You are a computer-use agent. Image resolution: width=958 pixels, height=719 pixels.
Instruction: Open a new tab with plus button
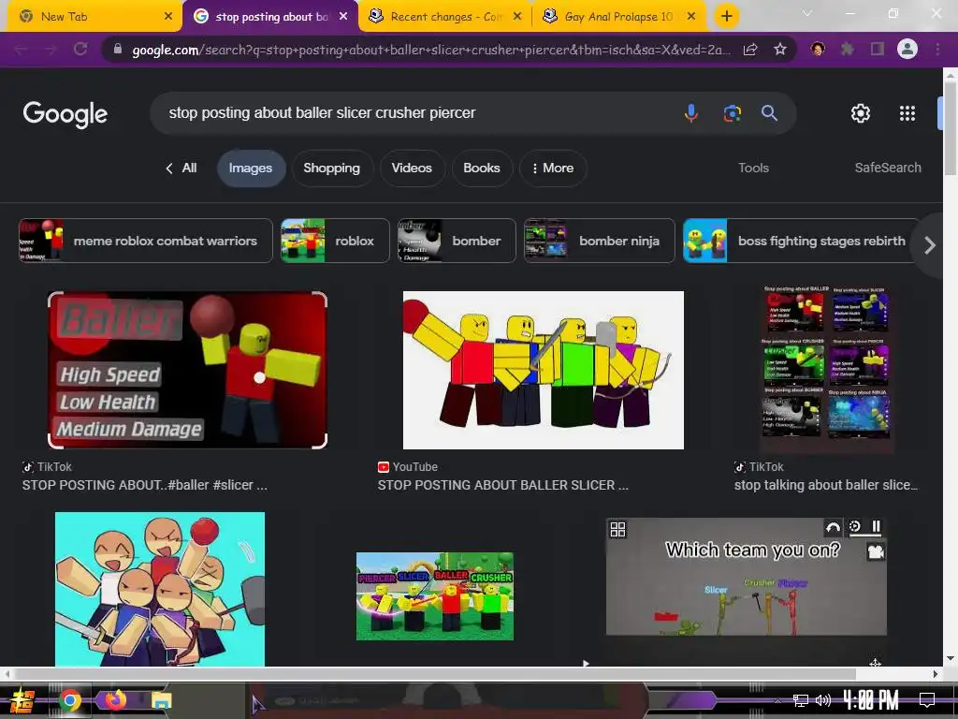click(x=726, y=17)
